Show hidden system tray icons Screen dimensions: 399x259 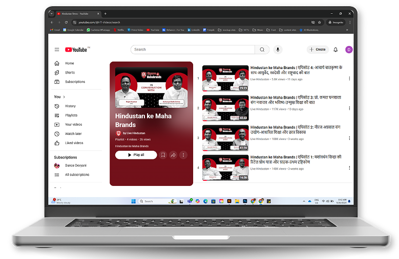tap(304, 201)
